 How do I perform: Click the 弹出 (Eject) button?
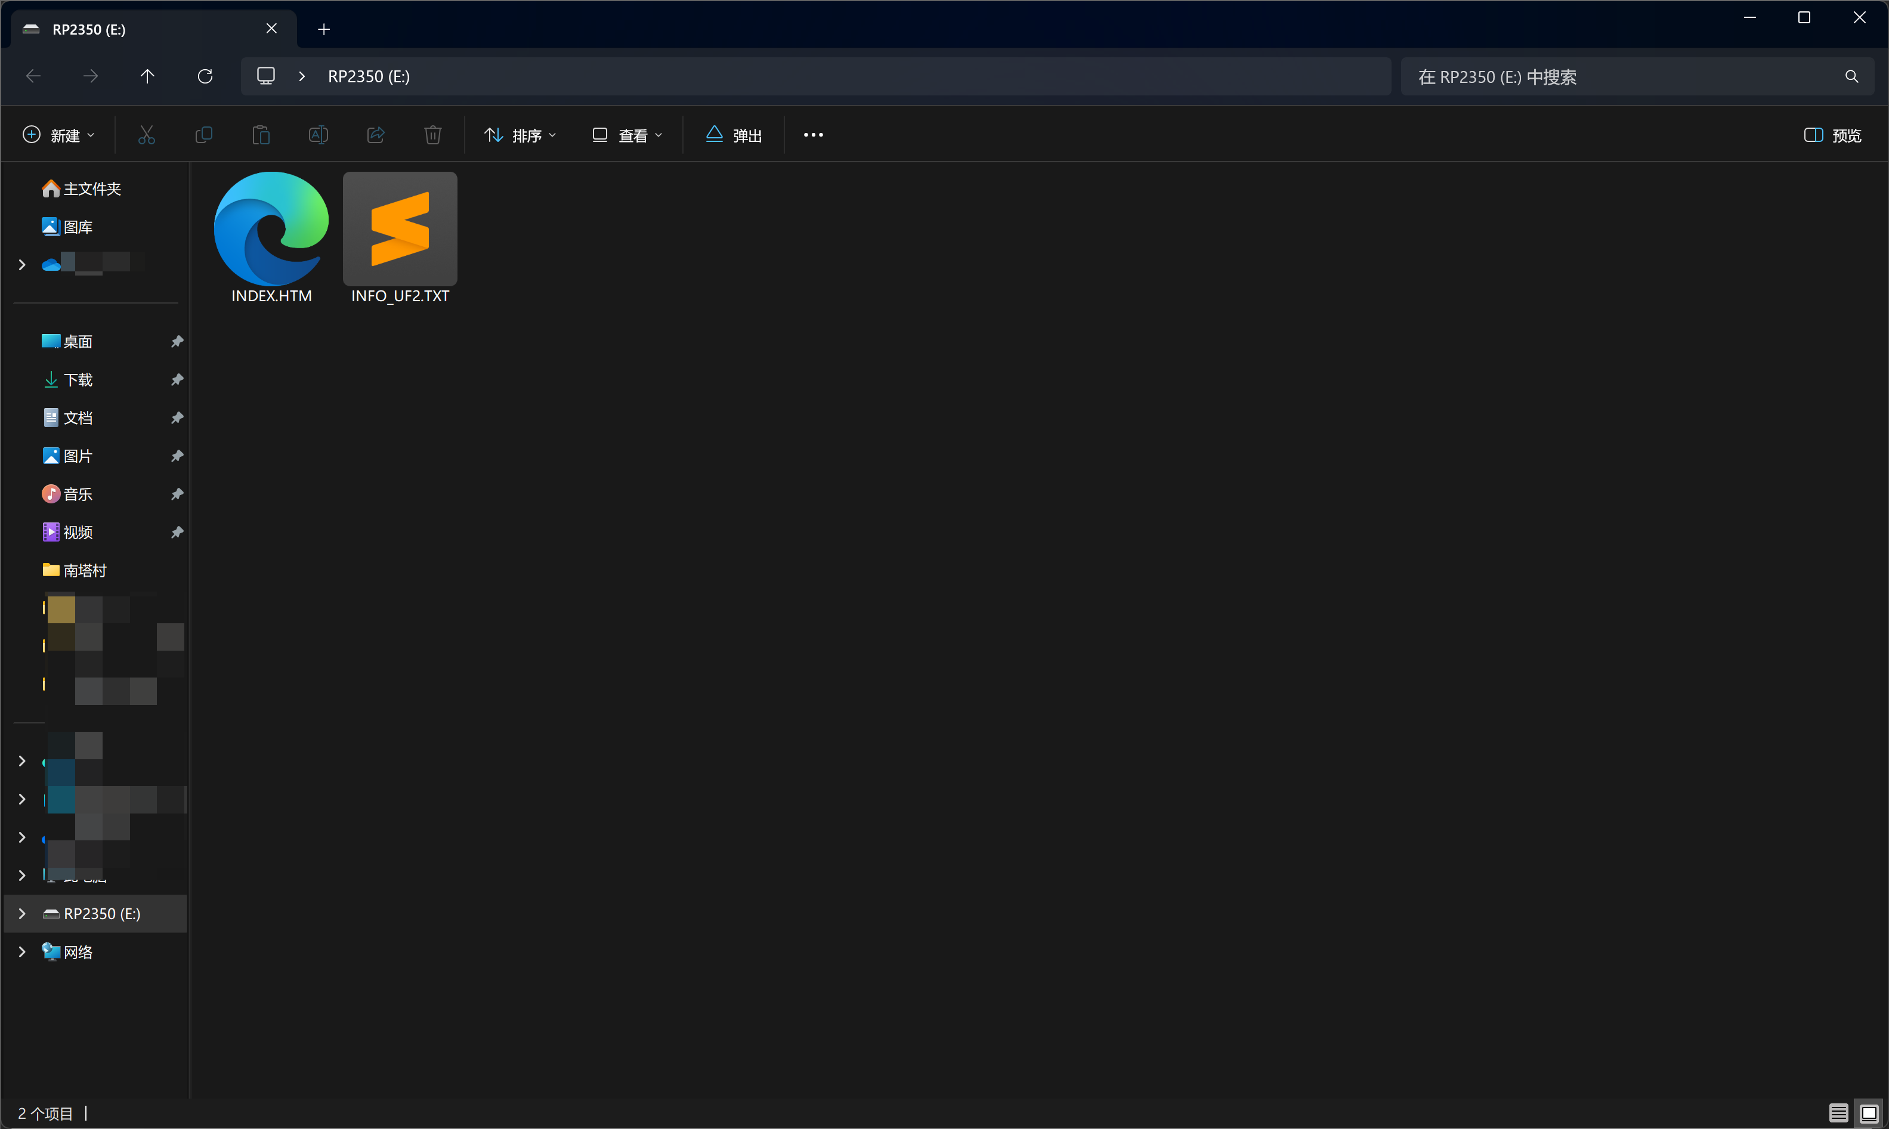pos(734,135)
